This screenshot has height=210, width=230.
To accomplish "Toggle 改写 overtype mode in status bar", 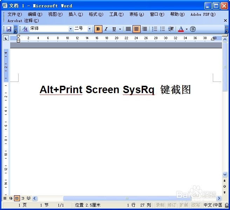I will [x=196, y=205].
